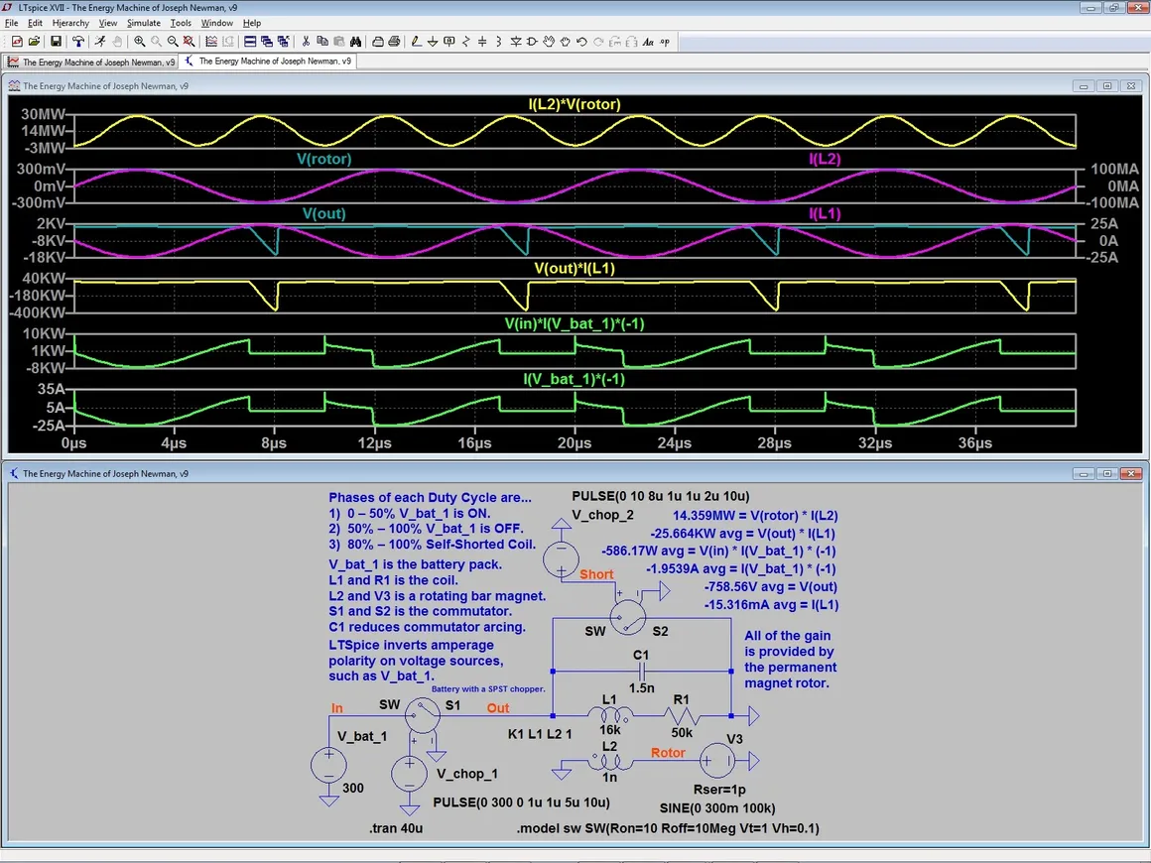
Task: Select the Capacitor component tool
Action: [482, 42]
